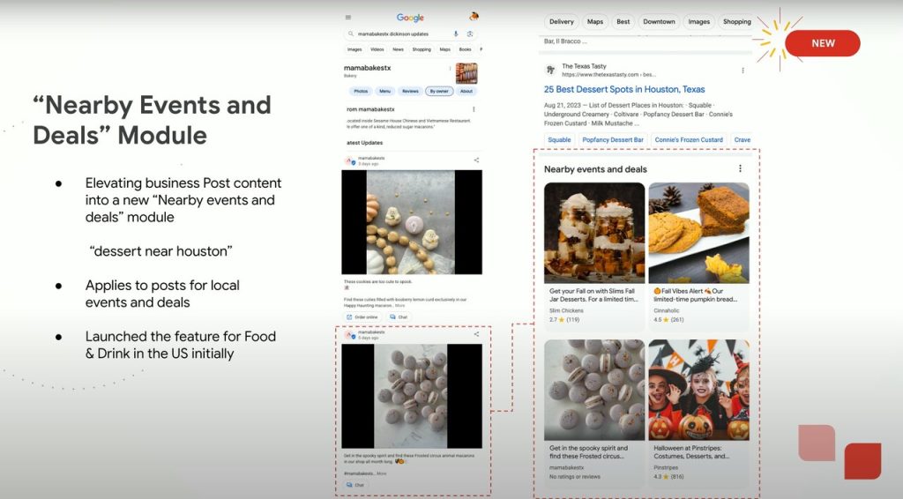
Task: Open mamabakestx avatar on the 3-days-ago post
Action: (x=349, y=160)
